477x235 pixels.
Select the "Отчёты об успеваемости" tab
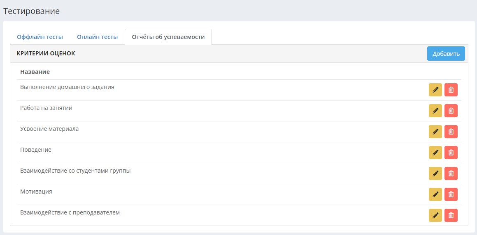coord(168,37)
